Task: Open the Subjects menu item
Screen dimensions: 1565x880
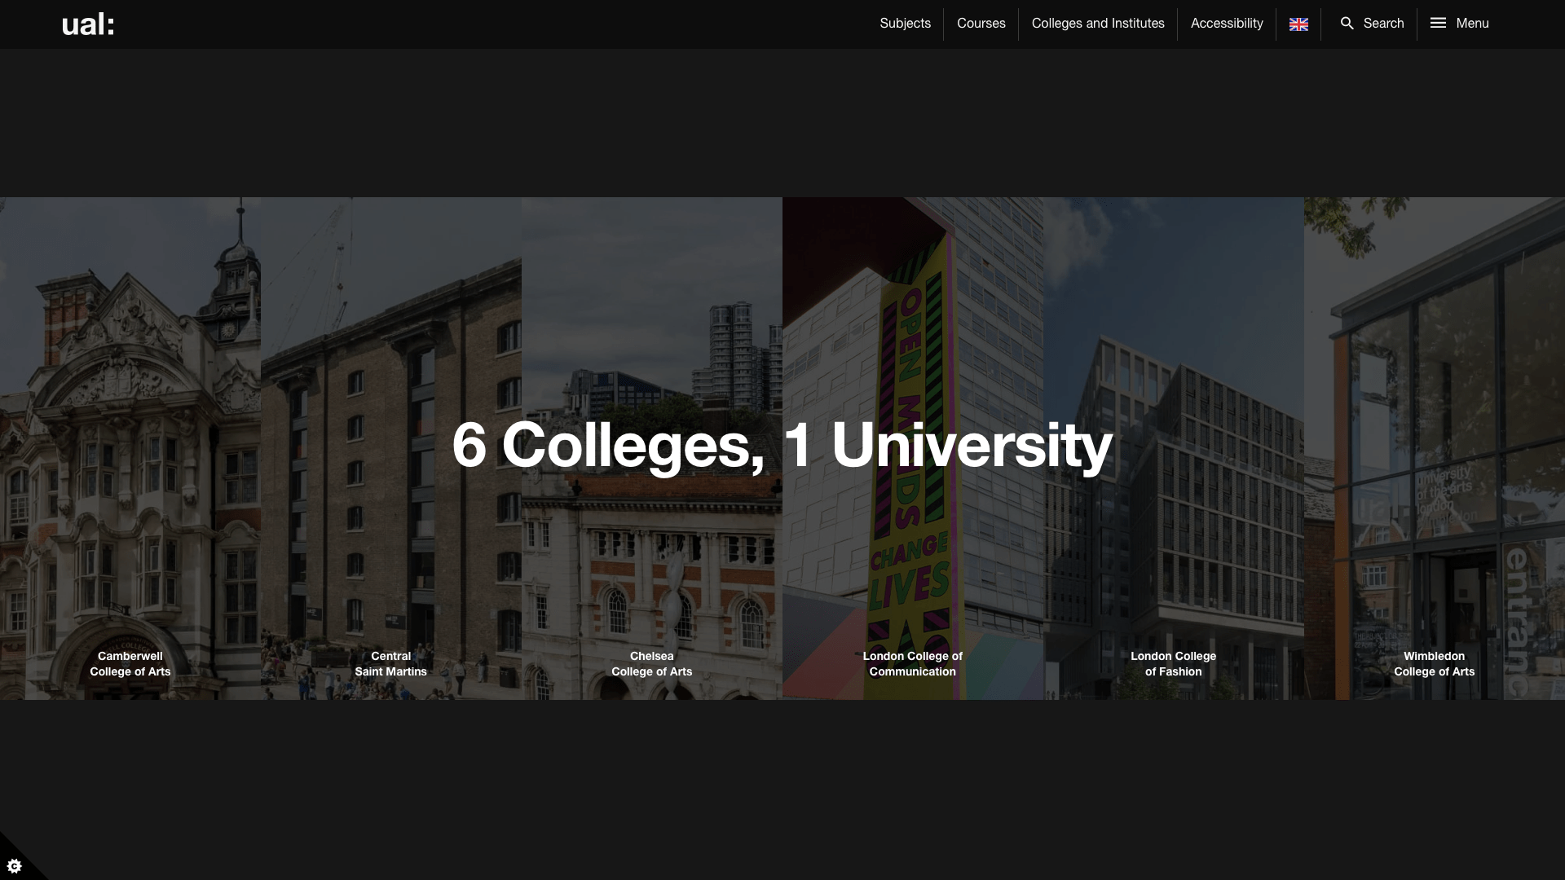Action: point(905,24)
